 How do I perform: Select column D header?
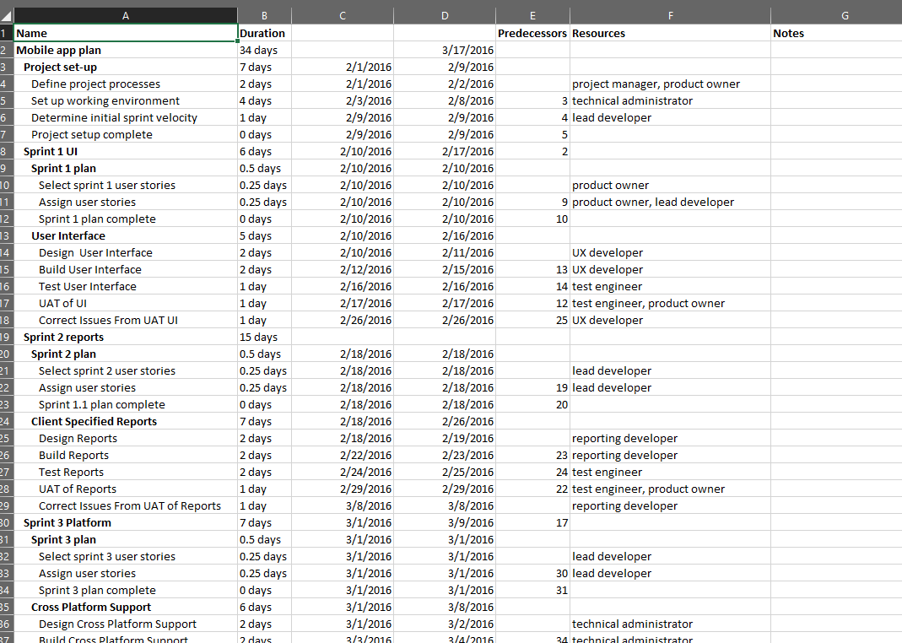point(445,15)
